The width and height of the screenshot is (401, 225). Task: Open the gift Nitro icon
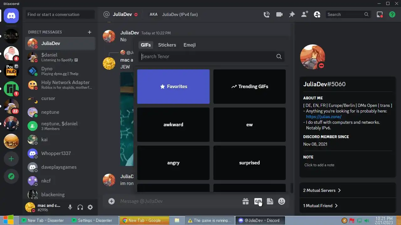pyautogui.click(x=246, y=201)
